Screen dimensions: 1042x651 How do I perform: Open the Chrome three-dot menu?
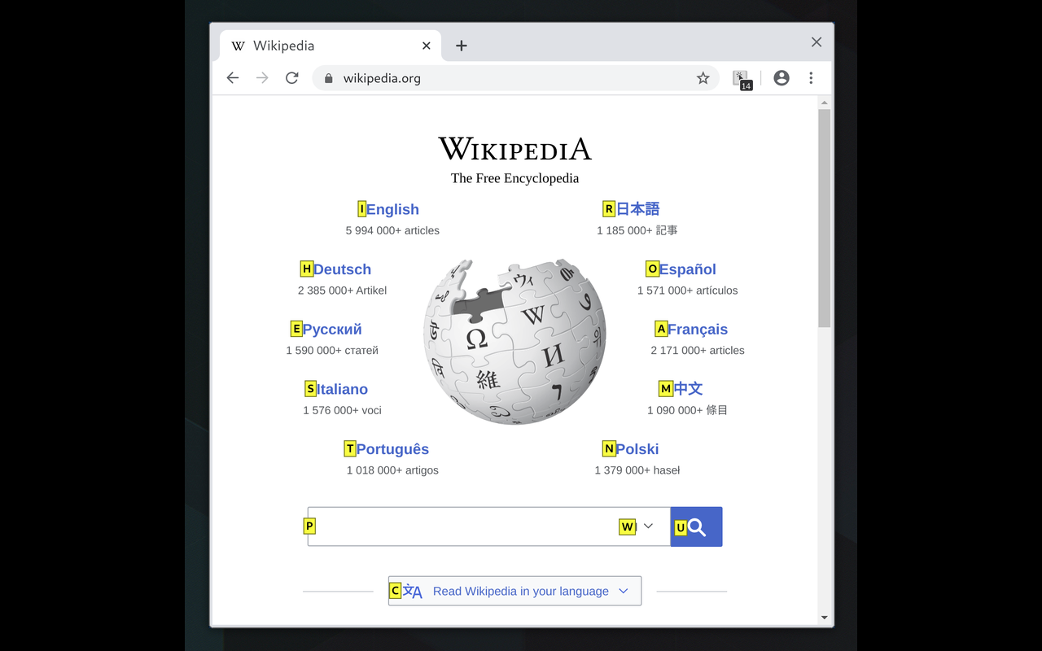811,78
